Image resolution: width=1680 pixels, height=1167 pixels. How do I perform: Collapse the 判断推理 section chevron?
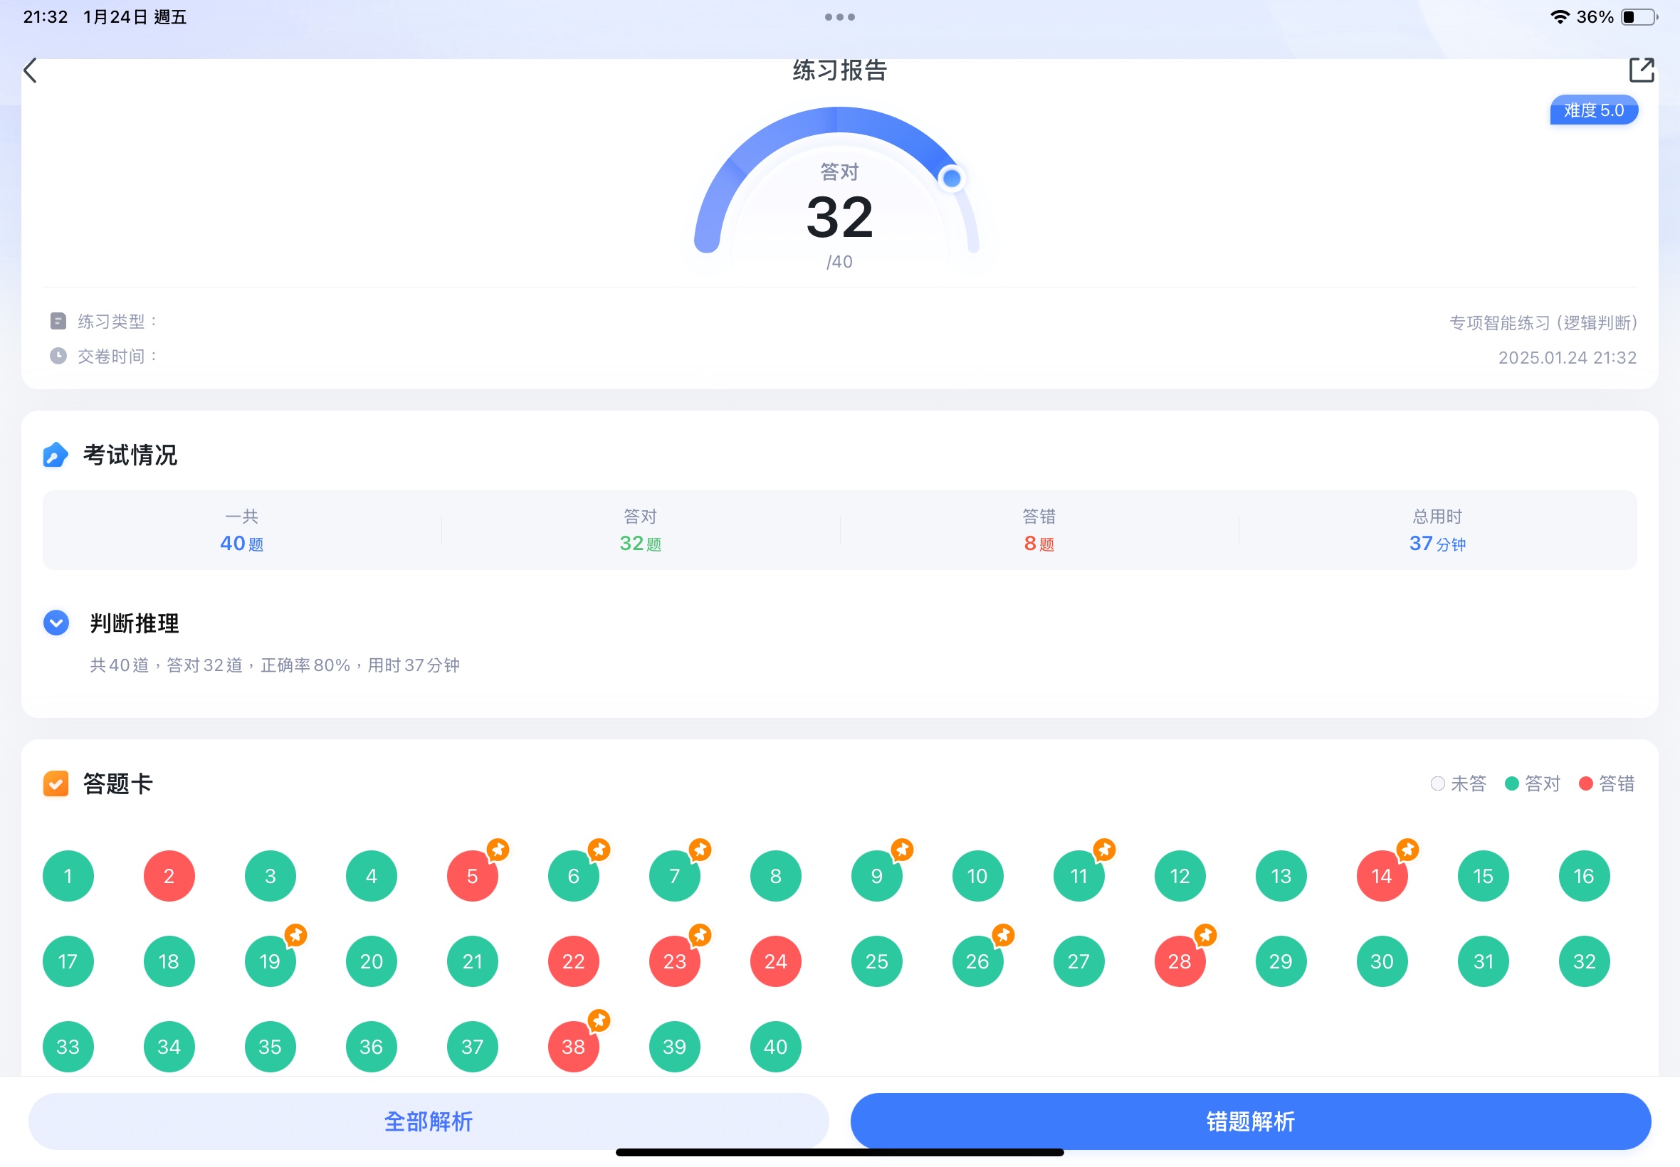tap(56, 623)
